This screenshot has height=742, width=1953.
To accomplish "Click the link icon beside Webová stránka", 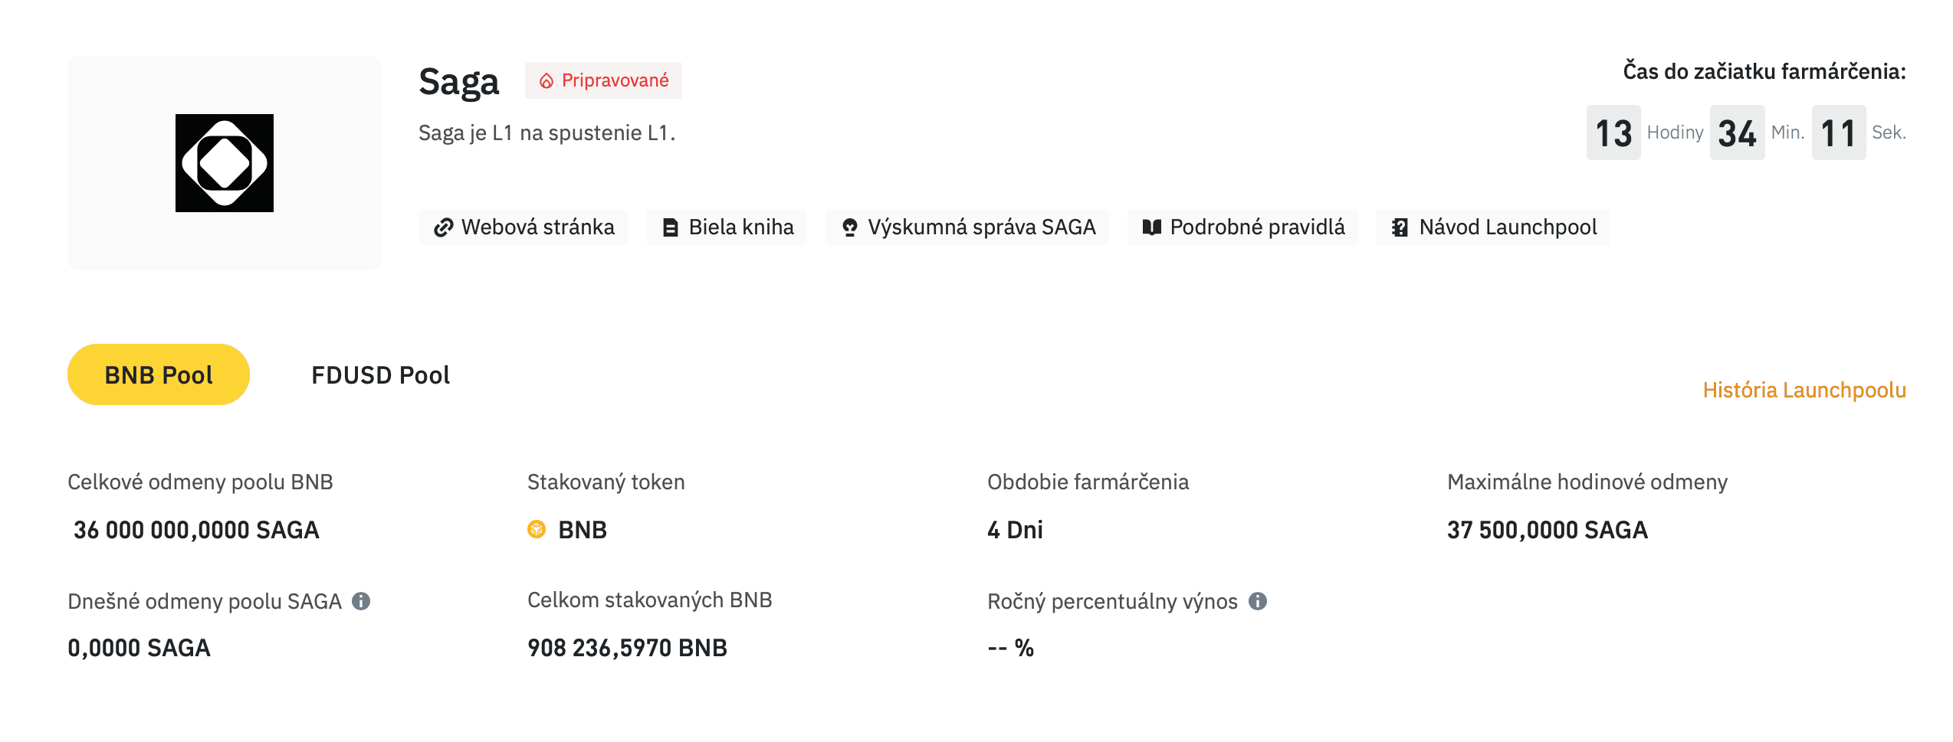I will pyautogui.click(x=443, y=227).
